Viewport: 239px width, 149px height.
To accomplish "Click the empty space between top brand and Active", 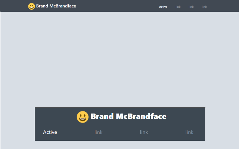I will pyautogui.click(x=117, y=6).
